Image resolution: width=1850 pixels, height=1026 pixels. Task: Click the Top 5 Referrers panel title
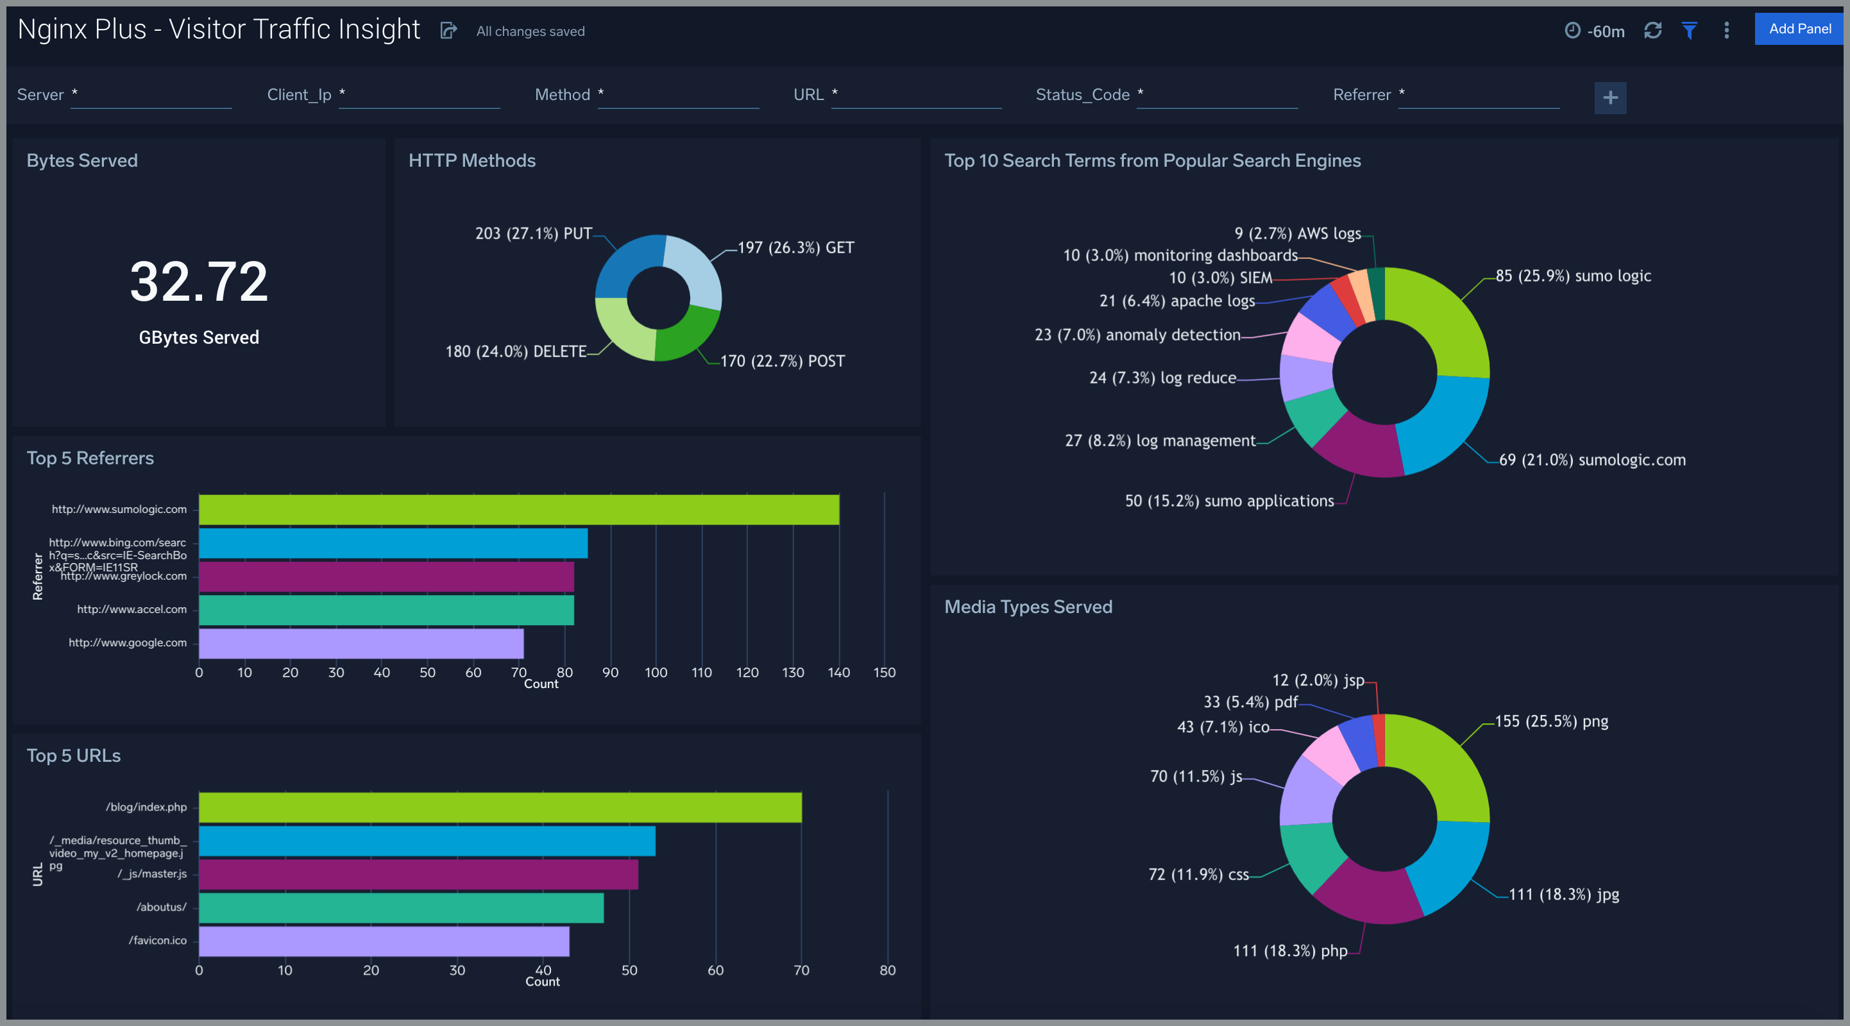(90, 458)
